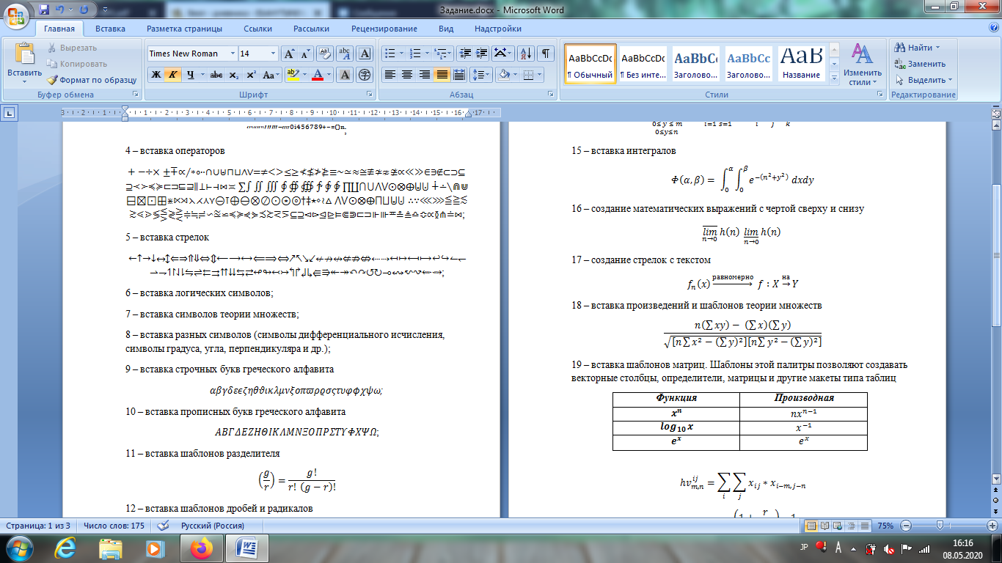This screenshot has width=1002, height=563.
Task: Click the Decrease Indent icon
Action: [x=464, y=54]
